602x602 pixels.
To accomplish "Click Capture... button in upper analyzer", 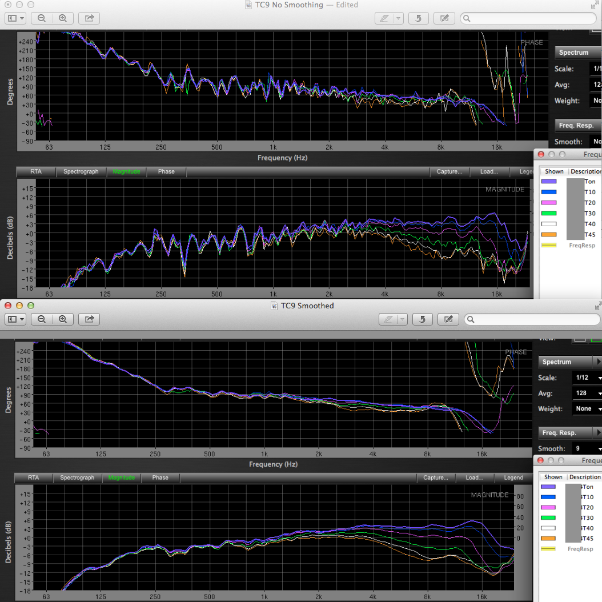I will pyautogui.click(x=449, y=171).
